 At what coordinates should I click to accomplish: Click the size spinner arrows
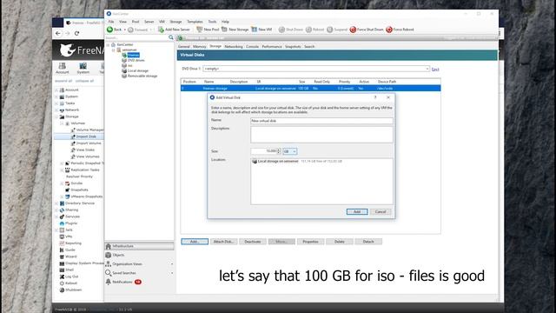coord(279,151)
